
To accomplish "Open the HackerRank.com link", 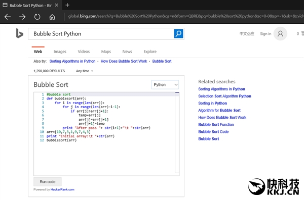I will 62,189.
